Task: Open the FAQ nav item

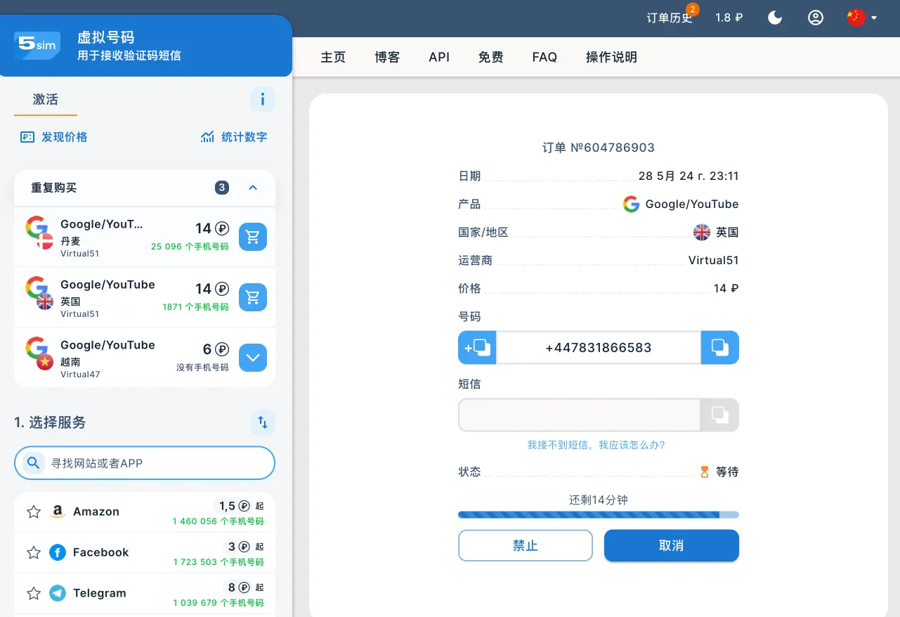Action: click(544, 57)
